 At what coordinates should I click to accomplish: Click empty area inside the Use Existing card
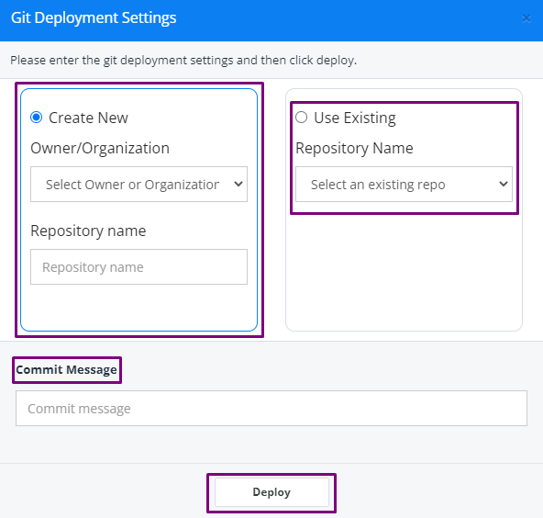coord(404,270)
